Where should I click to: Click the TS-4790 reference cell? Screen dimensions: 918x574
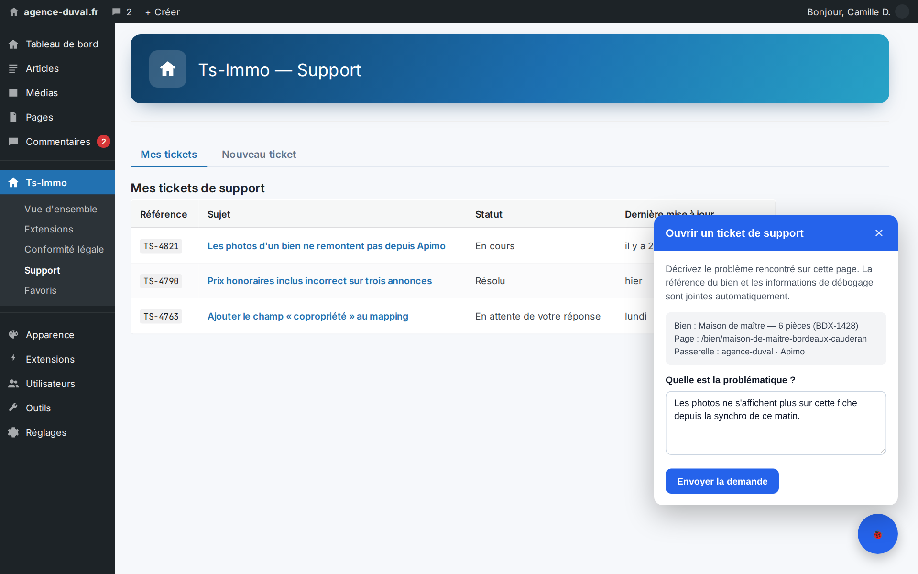161,281
